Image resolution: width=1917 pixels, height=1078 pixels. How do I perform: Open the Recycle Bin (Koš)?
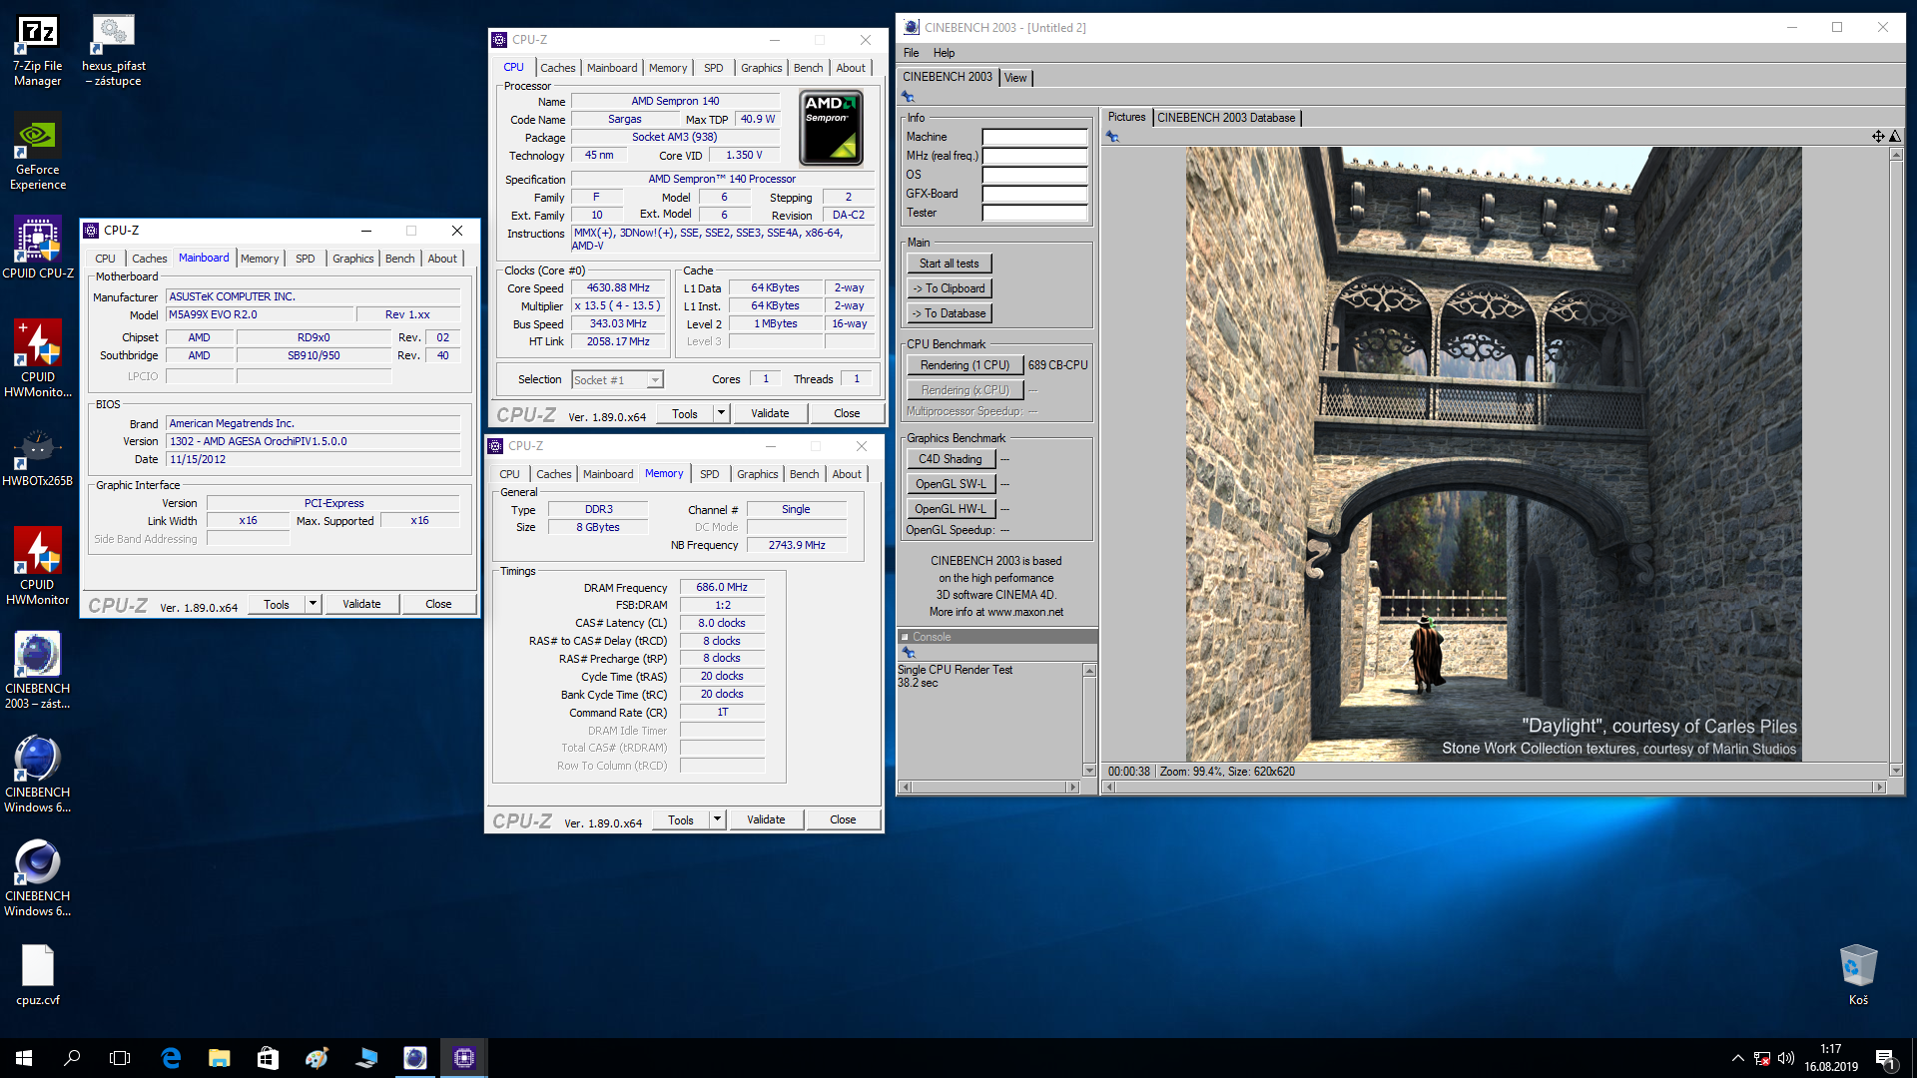(1858, 974)
